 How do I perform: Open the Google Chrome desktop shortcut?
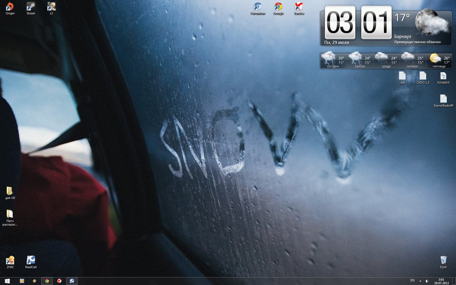pos(278,8)
